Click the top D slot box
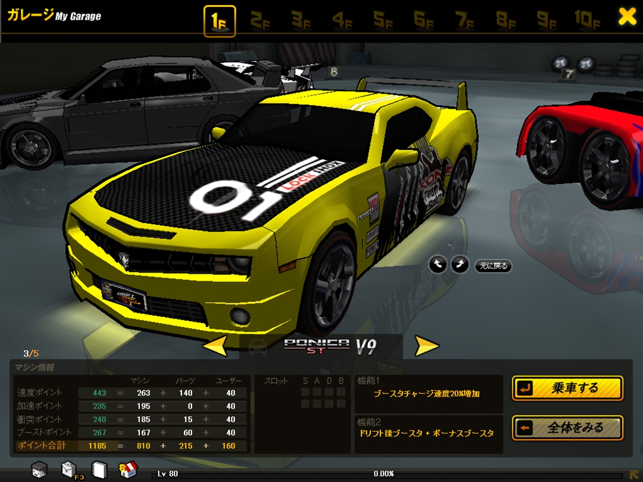Screen dimensions: 643x482 tap(329, 392)
